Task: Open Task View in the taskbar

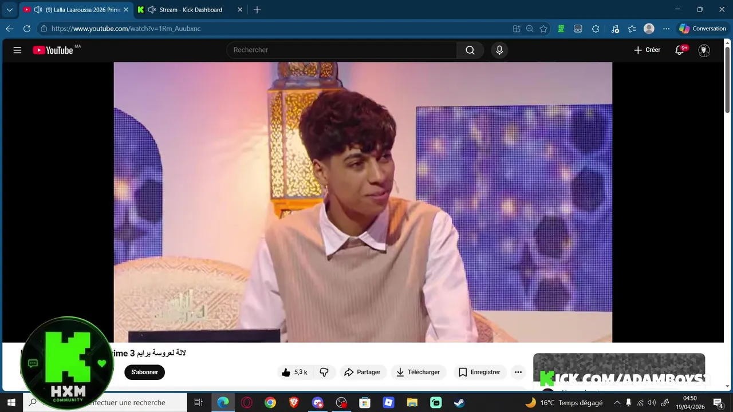Action: coord(199,403)
